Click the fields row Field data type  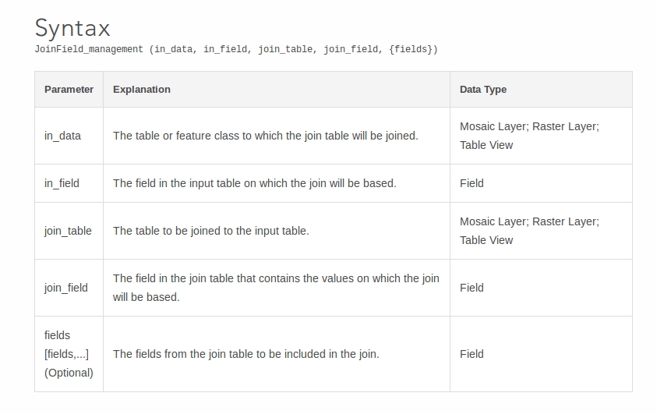[x=472, y=354]
